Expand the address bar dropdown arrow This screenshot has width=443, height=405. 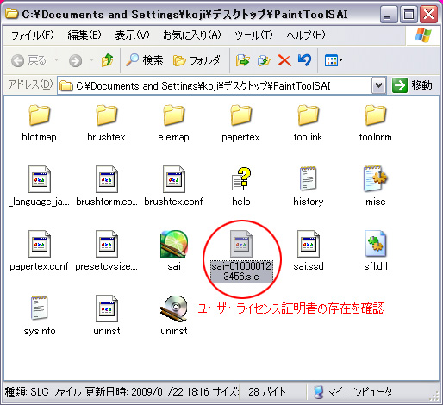click(378, 85)
